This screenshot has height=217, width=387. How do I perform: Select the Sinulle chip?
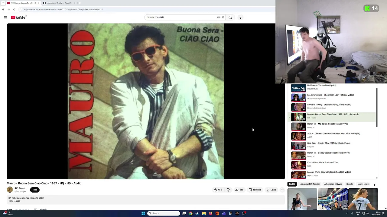tap(350, 184)
